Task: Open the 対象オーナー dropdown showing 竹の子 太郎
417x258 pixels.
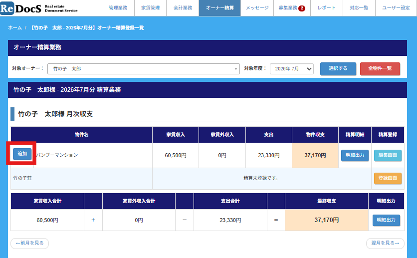Action: (x=144, y=69)
